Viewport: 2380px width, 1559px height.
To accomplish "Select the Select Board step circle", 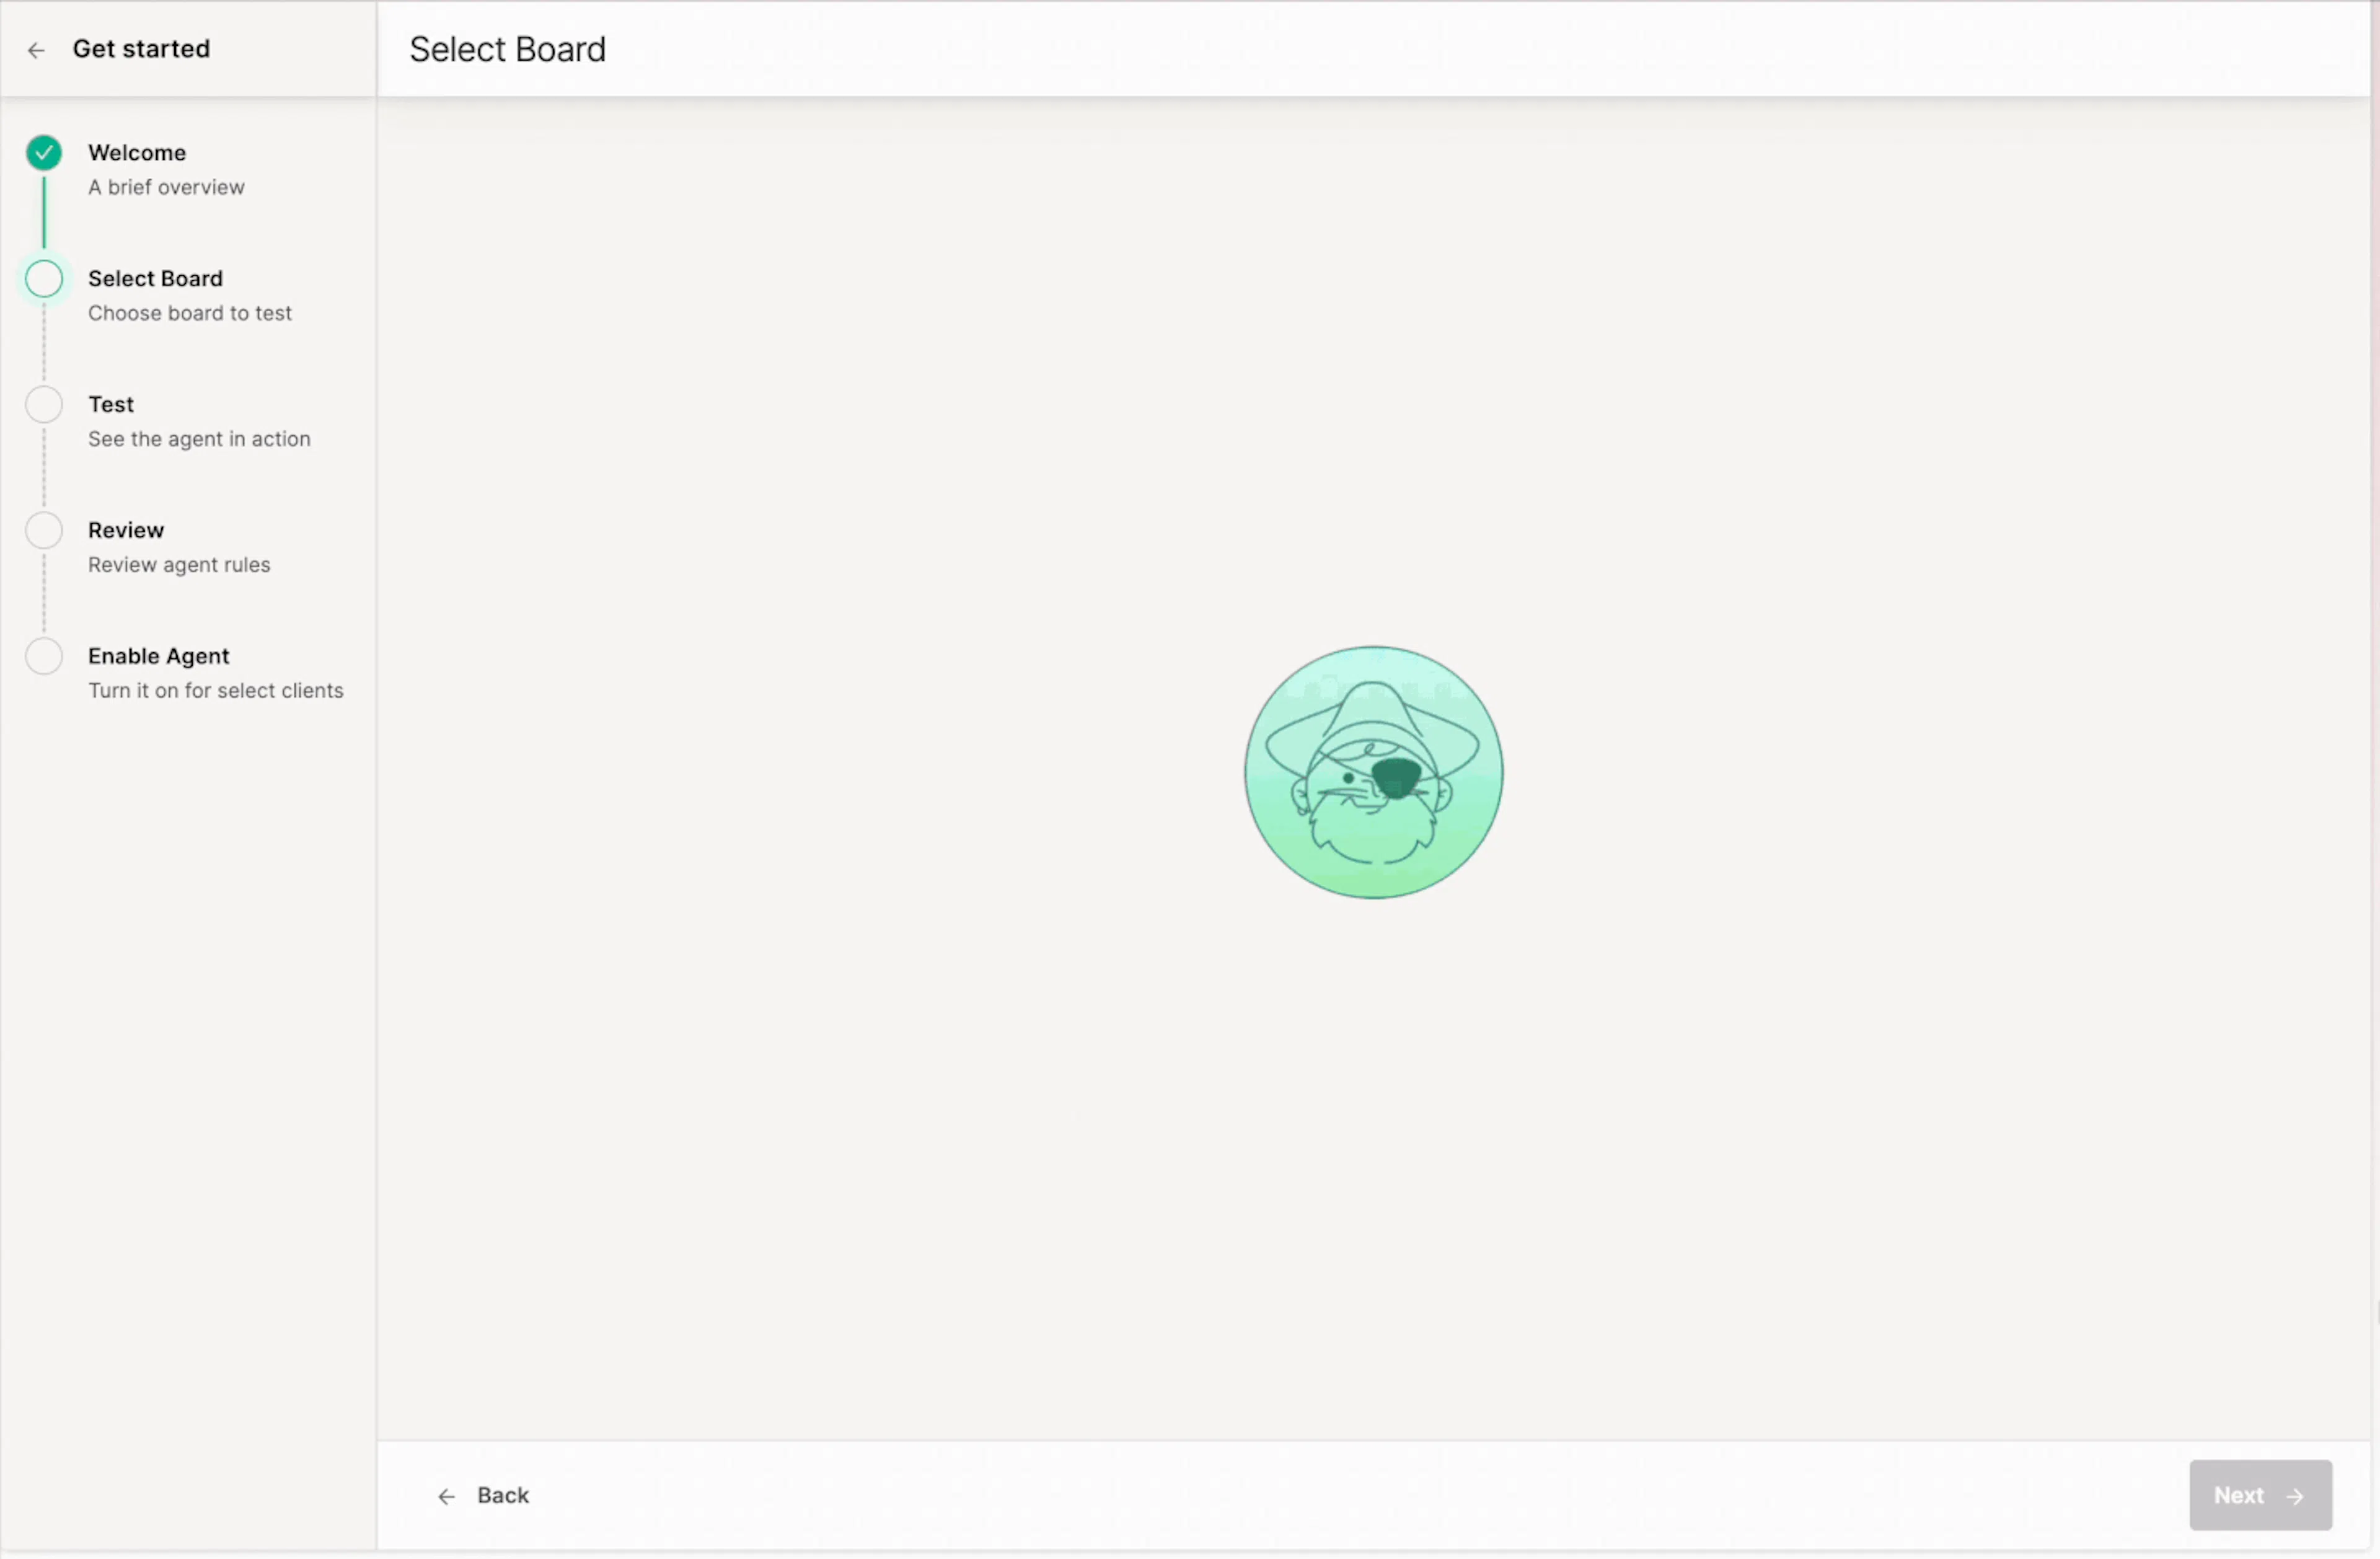I will click(44, 279).
